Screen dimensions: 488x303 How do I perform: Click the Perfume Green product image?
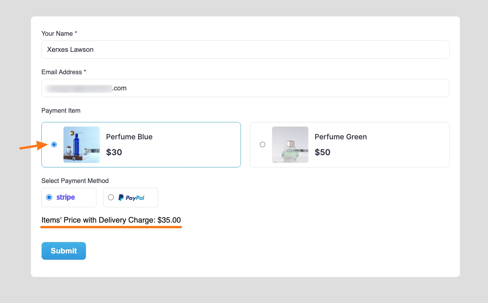click(290, 145)
